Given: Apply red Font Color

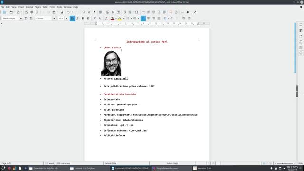Looking at the screenshot, I should [113, 19].
